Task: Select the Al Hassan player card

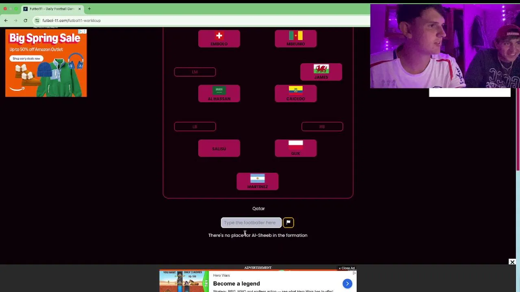Action: click(219, 94)
